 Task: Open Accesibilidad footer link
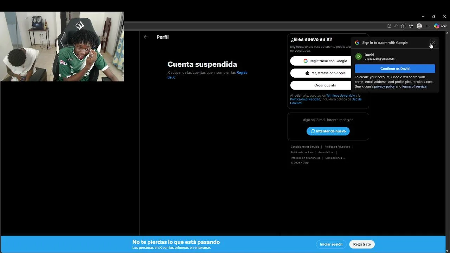click(x=326, y=152)
